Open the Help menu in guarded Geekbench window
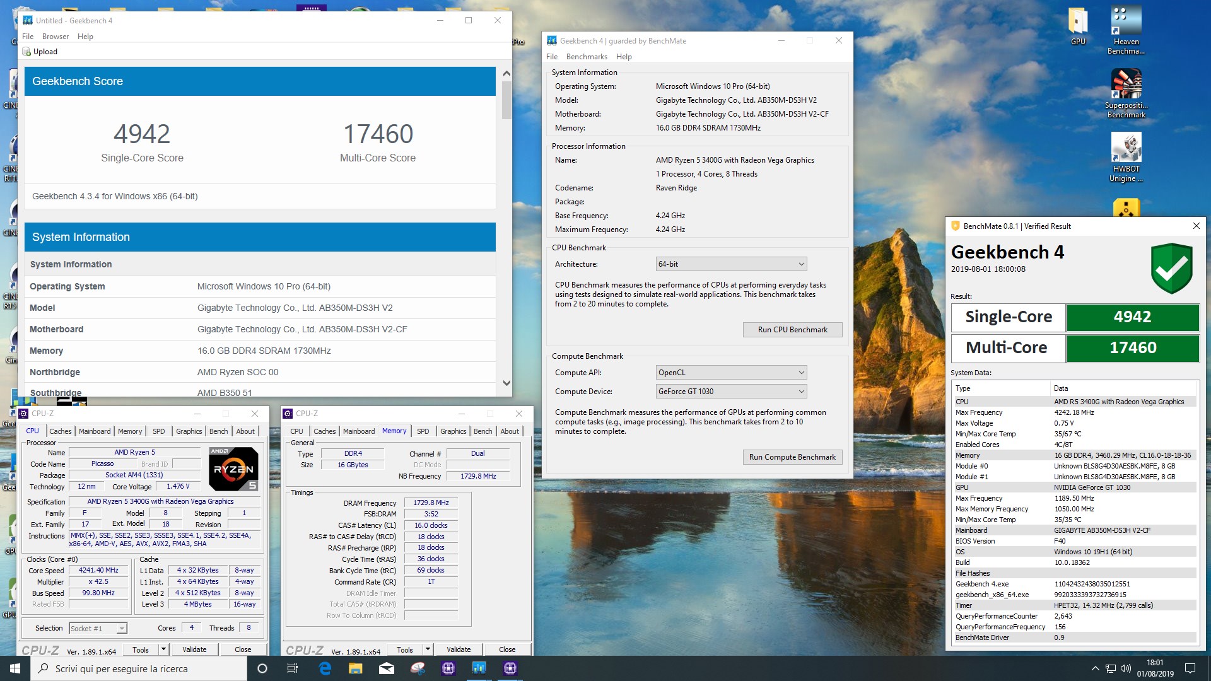The height and width of the screenshot is (681, 1211). click(624, 57)
